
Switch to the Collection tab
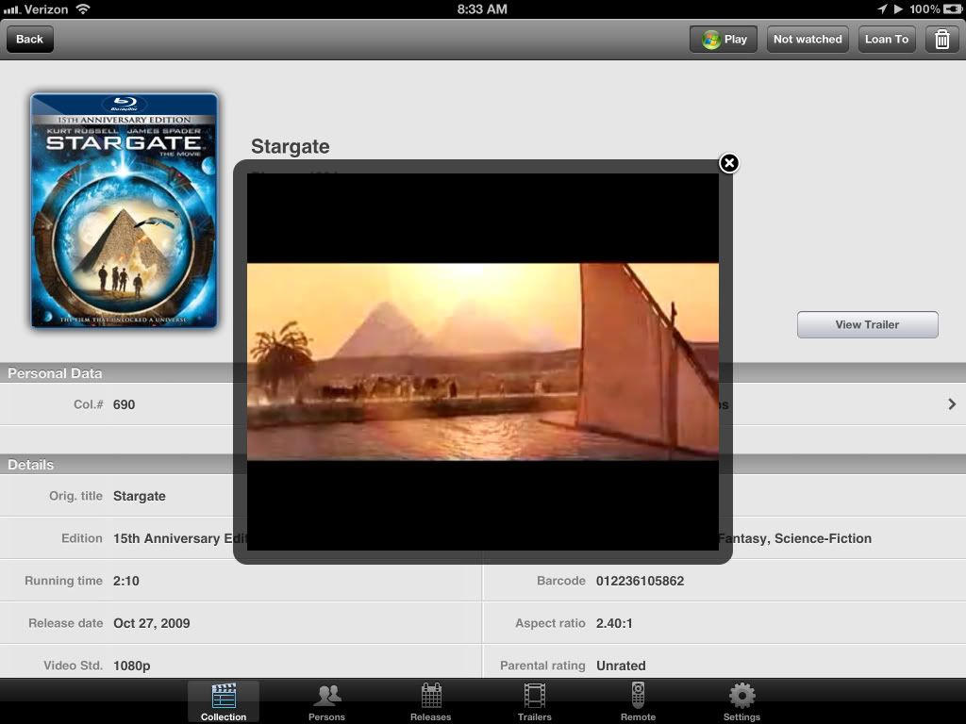[x=223, y=701]
